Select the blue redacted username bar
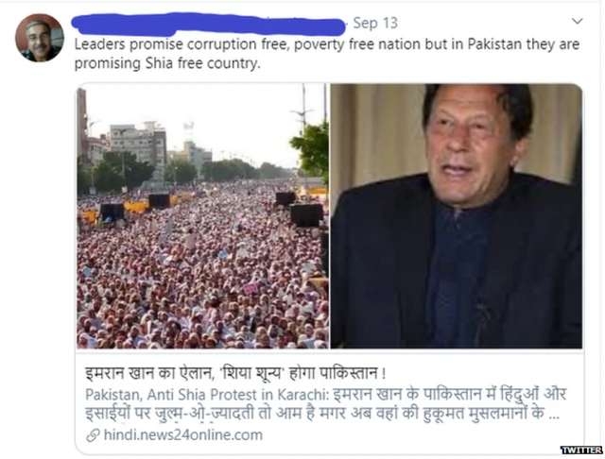Image resolution: width=605 pixels, height=459 pixels. (x=208, y=24)
